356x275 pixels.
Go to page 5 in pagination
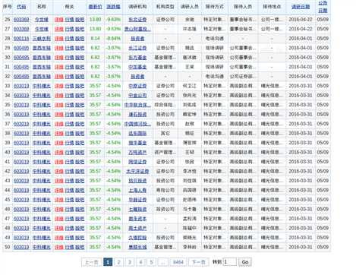[x=152, y=262]
